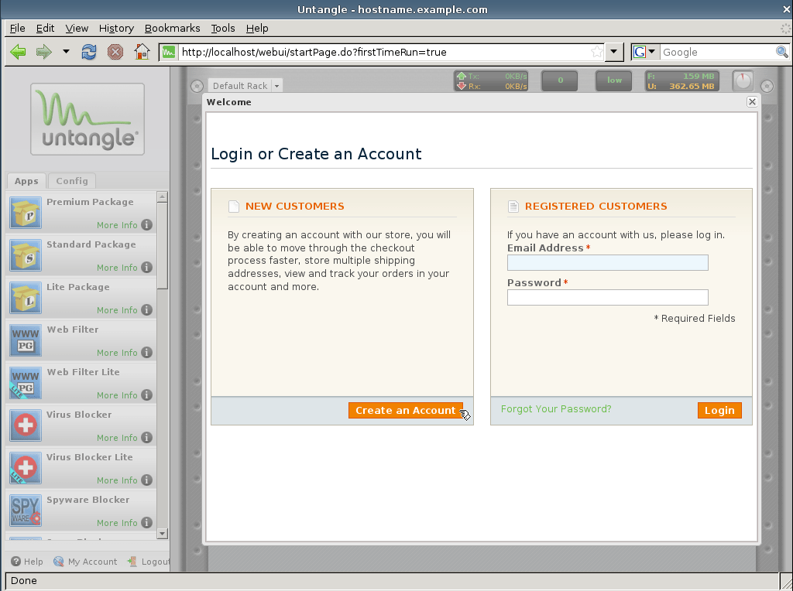Open the browser Help menu
This screenshot has height=591, width=793.
pos(257,29)
